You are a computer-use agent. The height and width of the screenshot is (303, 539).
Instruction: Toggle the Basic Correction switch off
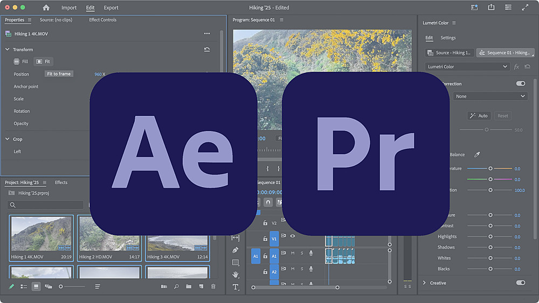tap(521, 84)
